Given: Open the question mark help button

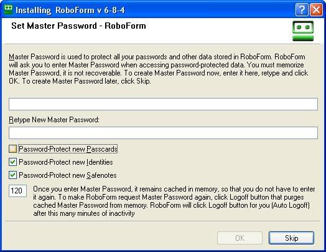Looking at the screenshot, I should [x=302, y=9].
